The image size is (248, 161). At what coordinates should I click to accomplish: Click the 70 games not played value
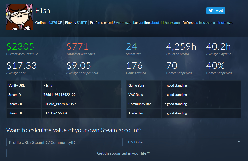(x=172, y=66)
